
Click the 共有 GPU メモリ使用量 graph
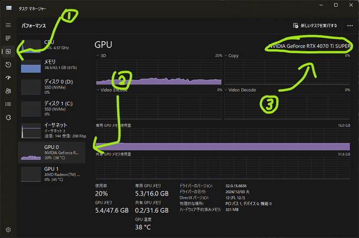(x=223, y=168)
